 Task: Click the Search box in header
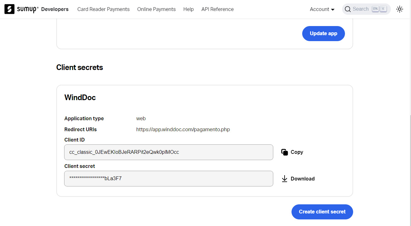(x=366, y=9)
